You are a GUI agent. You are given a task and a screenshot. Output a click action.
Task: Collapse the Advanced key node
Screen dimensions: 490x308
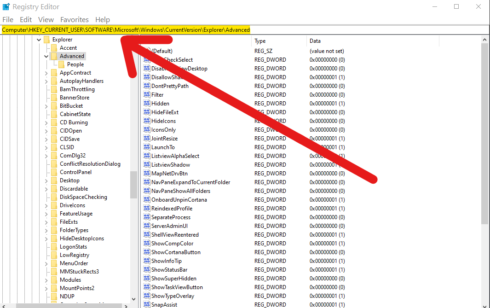(x=46, y=56)
